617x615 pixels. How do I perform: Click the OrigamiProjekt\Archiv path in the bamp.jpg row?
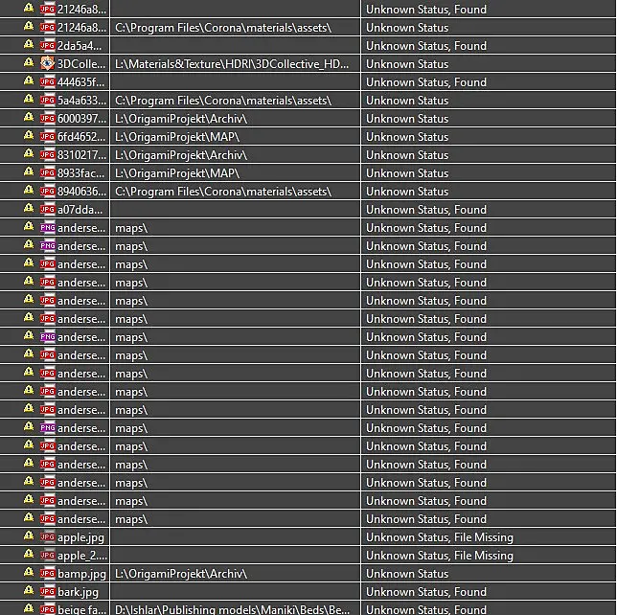coord(181,574)
